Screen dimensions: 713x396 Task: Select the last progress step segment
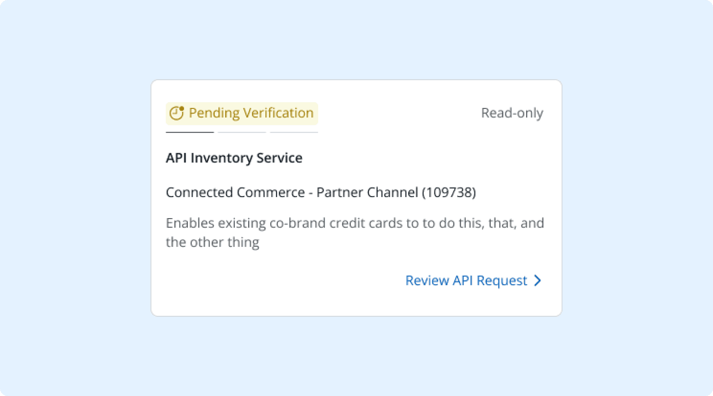[294, 132]
